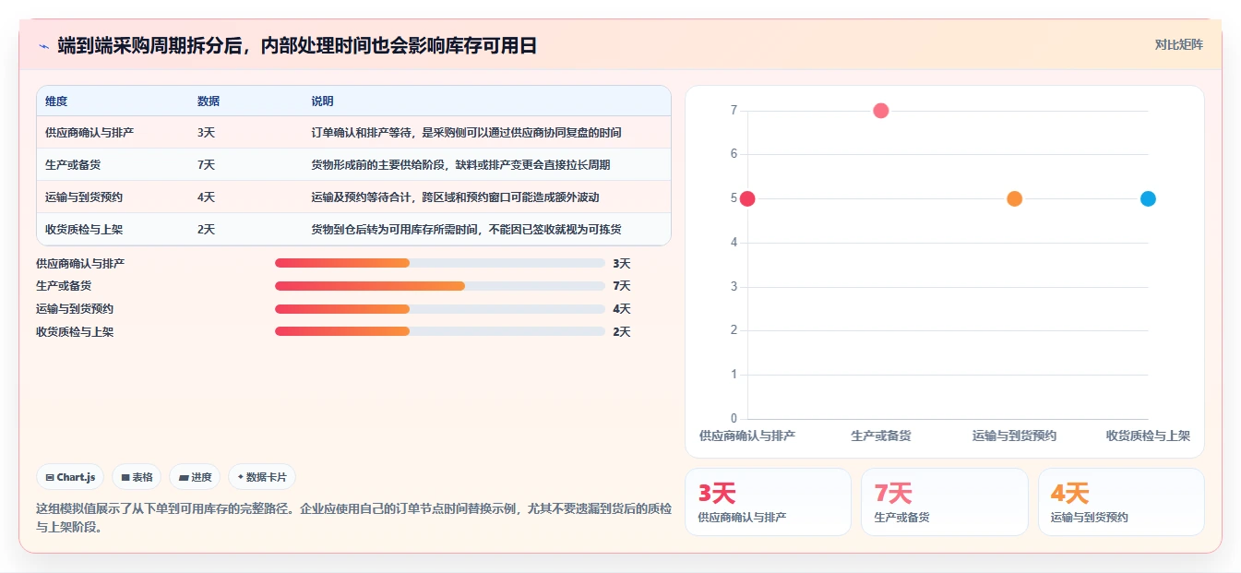Screen dimensions: 1241x573
Task: Click the 数据 column header
Action: 209,101
